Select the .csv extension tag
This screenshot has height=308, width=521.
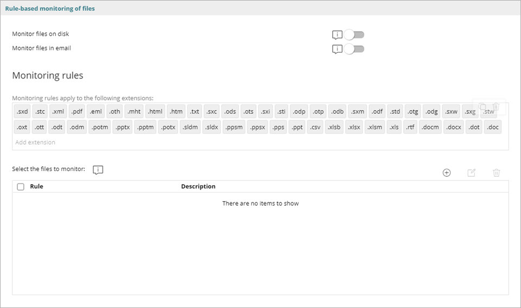[315, 127]
